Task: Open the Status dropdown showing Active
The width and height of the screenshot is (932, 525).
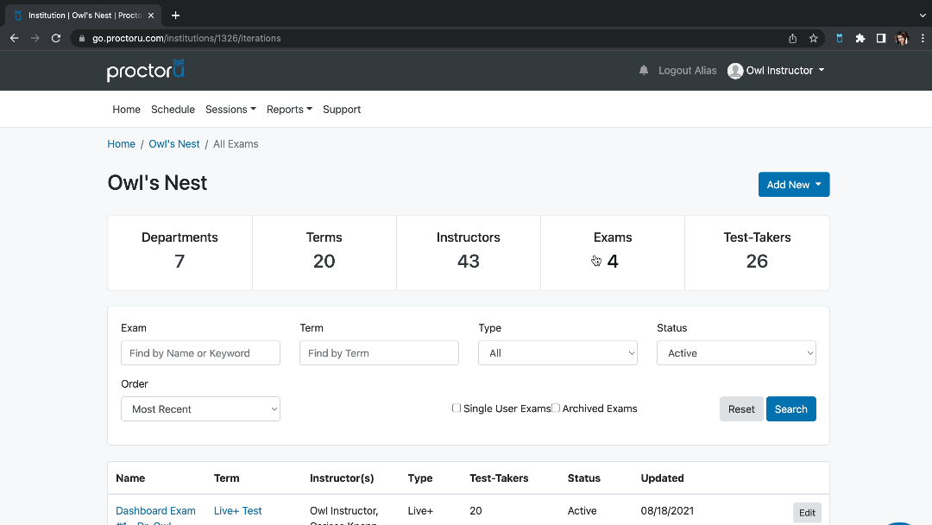Action: pos(736,352)
